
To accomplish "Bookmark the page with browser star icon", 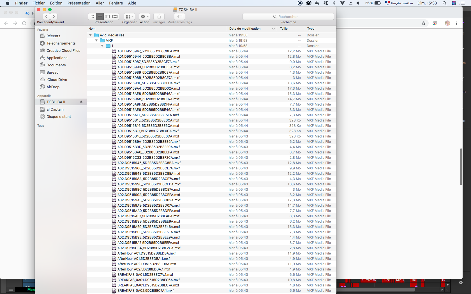I will 424,23.
